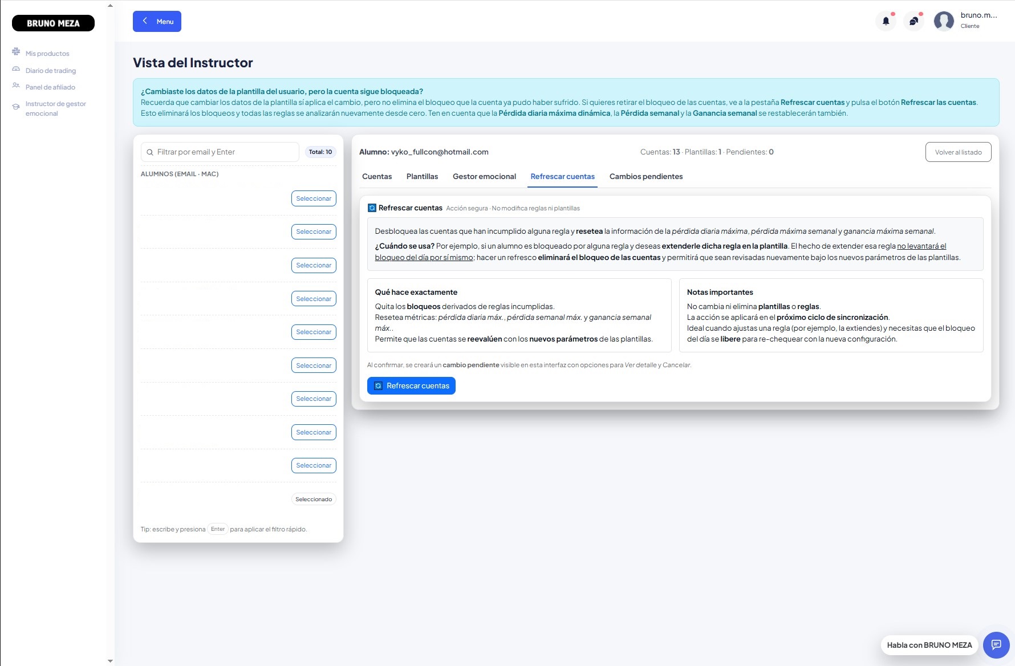Screen dimensions: 1015x666
Task: Select the first student in the list
Action: (x=314, y=198)
